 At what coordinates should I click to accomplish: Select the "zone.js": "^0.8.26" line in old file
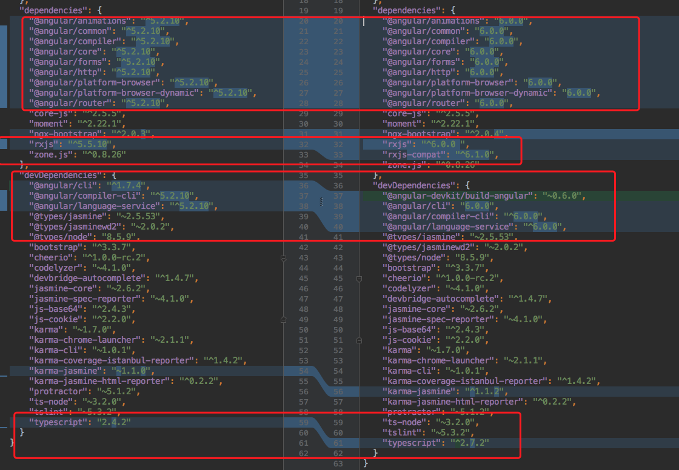pyautogui.click(x=78, y=154)
